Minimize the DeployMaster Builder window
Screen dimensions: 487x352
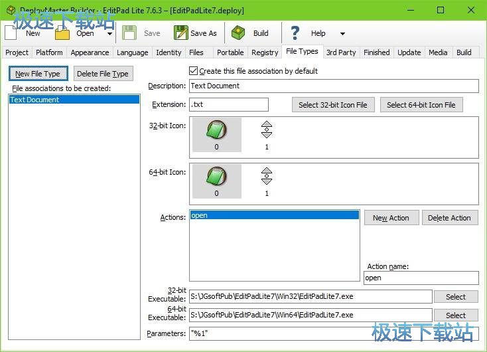point(411,10)
